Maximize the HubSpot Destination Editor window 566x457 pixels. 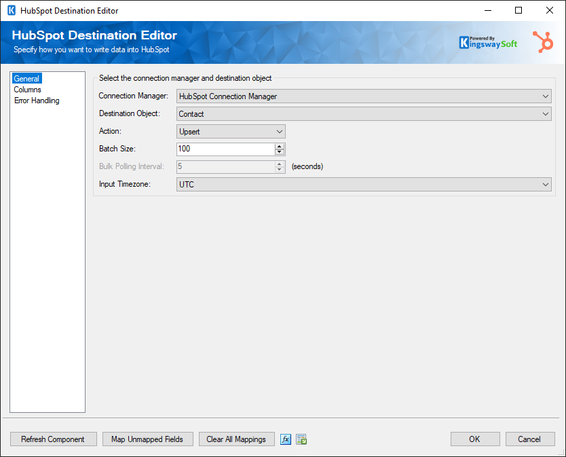click(x=518, y=10)
